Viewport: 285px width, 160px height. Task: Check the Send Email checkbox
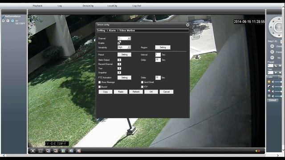142,82
